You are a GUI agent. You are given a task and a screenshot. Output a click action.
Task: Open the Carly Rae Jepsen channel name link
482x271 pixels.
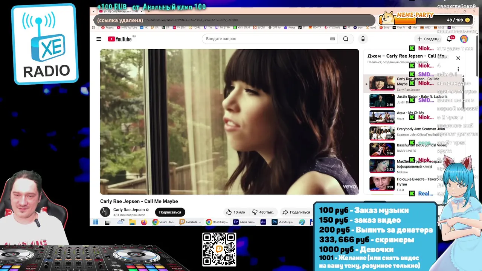[129, 210]
